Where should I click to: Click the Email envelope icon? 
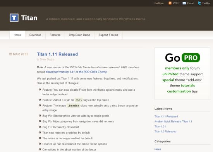point(184,3)
